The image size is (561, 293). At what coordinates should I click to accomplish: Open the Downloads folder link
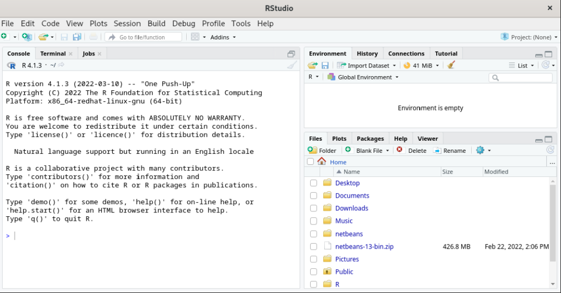[351, 208]
